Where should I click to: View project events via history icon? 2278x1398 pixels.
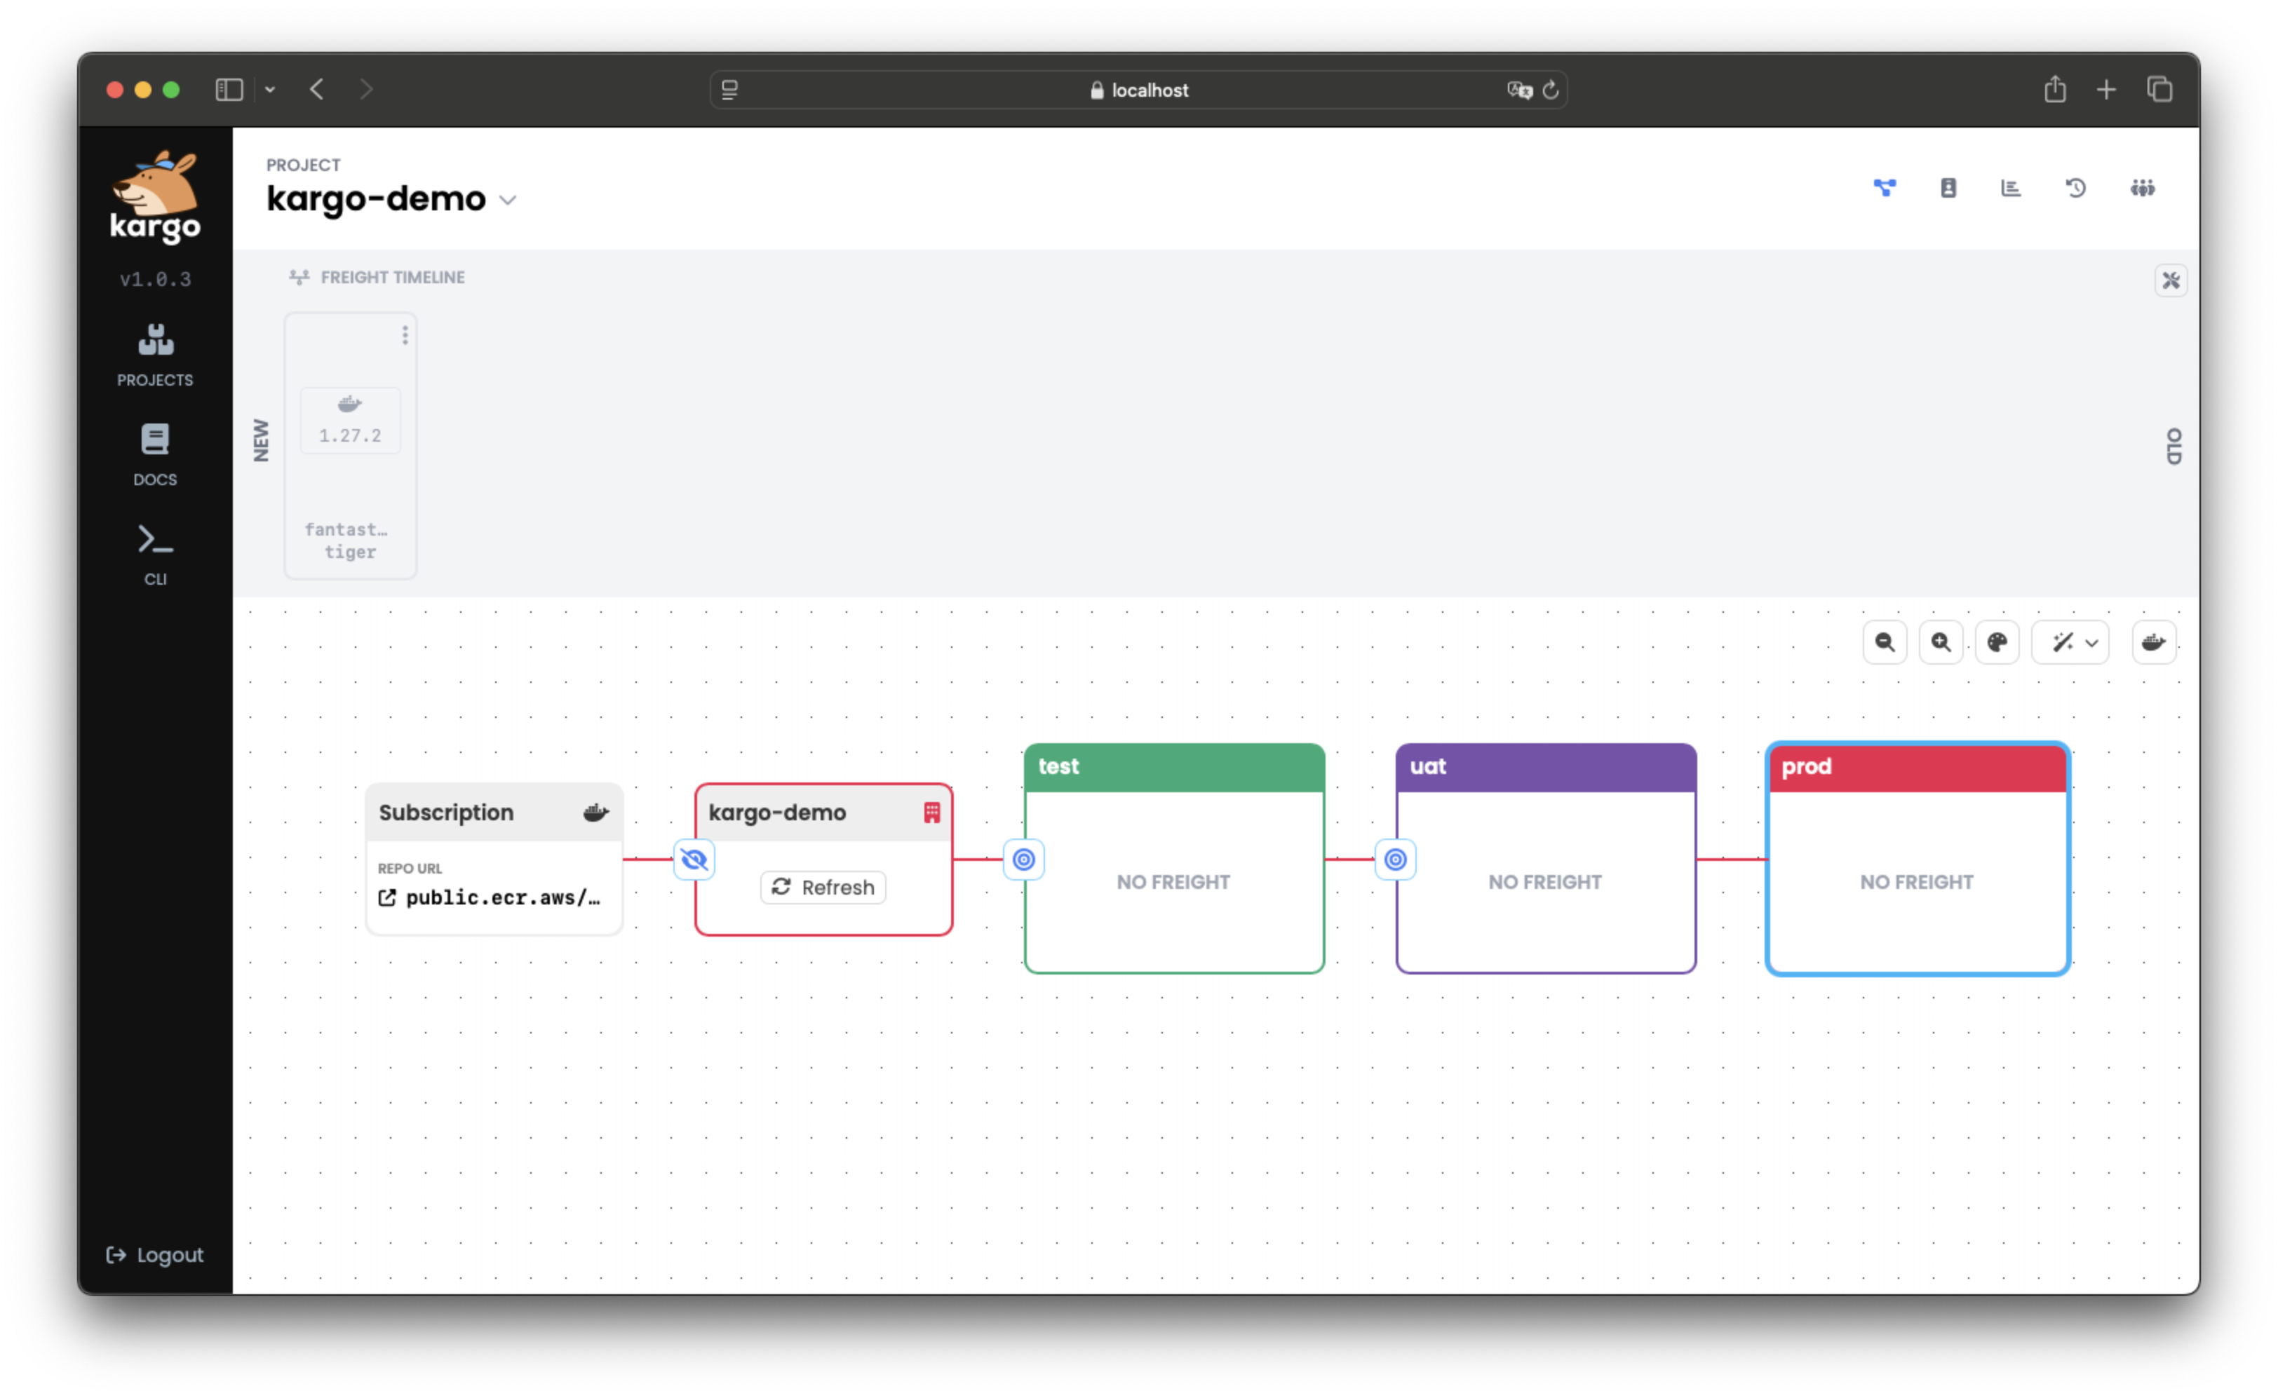pos(2075,188)
